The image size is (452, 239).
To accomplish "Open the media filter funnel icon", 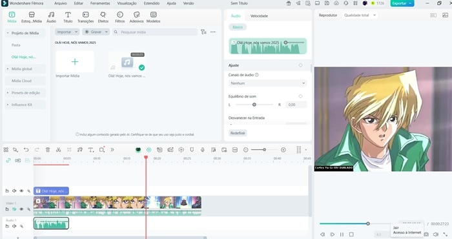I will [x=203, y=32].
